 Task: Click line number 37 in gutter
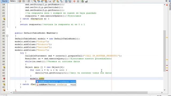coord(3,56)
